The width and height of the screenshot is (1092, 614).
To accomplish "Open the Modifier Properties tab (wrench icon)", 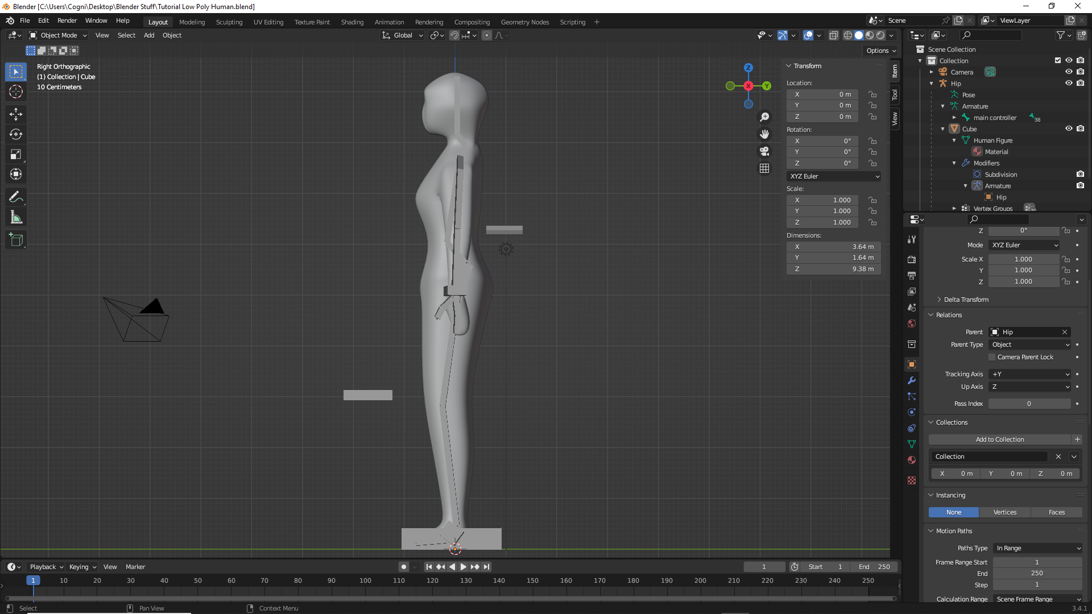I will coord(912,380).
